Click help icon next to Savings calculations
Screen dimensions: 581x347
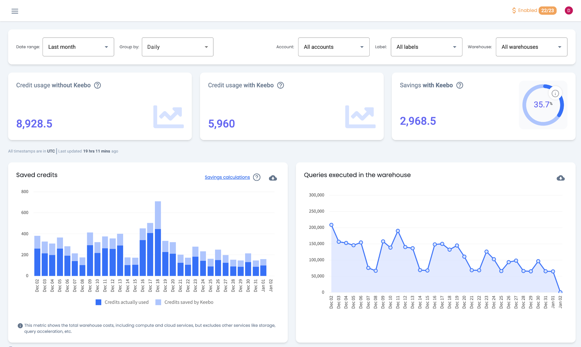pyautogui.click(x=256, y=177)
